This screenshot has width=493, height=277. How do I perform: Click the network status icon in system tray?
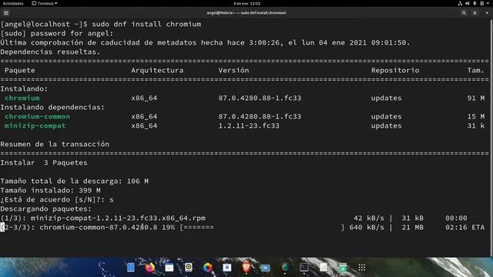pos(460,3)
